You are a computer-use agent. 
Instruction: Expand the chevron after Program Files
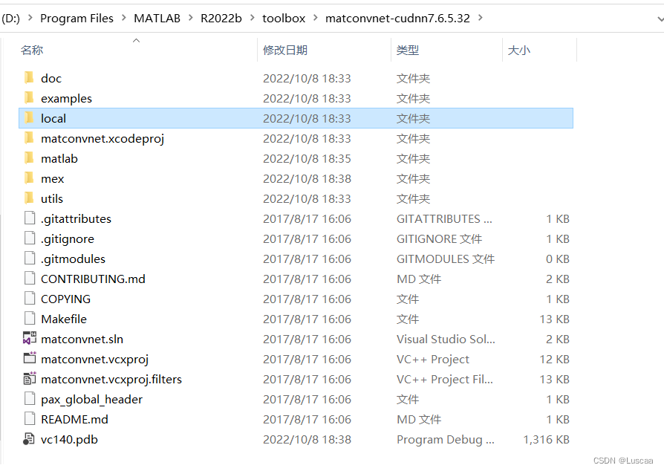point(123,18)
